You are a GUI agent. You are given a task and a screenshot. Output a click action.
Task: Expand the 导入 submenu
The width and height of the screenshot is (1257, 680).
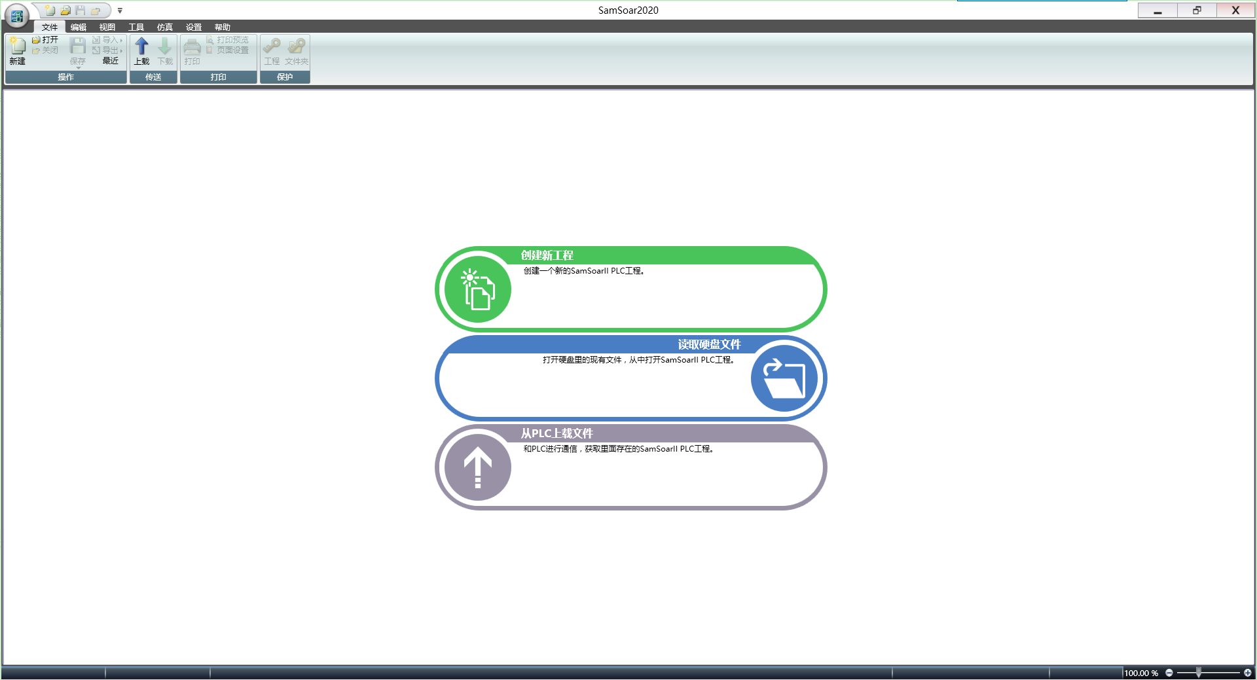(107, 40)
